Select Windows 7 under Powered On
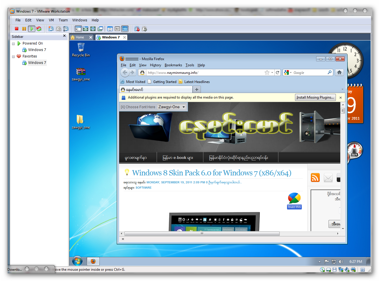This screenshot has width=380, height=281. point(37,50)
